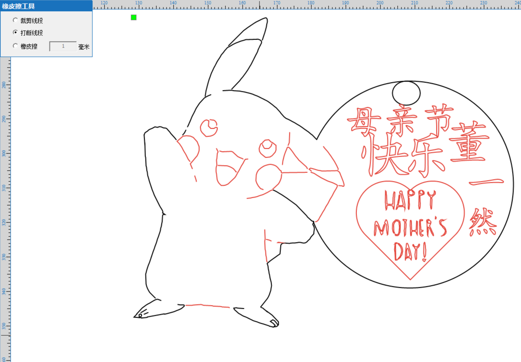Image resolution: width=521 pixels, height=362 pixels.
Task: Click the small hanging hole circle in the tag
Action: [x=406, y=93]
